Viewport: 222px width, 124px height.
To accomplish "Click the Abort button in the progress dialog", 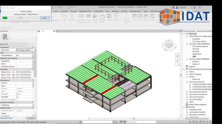I will tap(45, 18).
